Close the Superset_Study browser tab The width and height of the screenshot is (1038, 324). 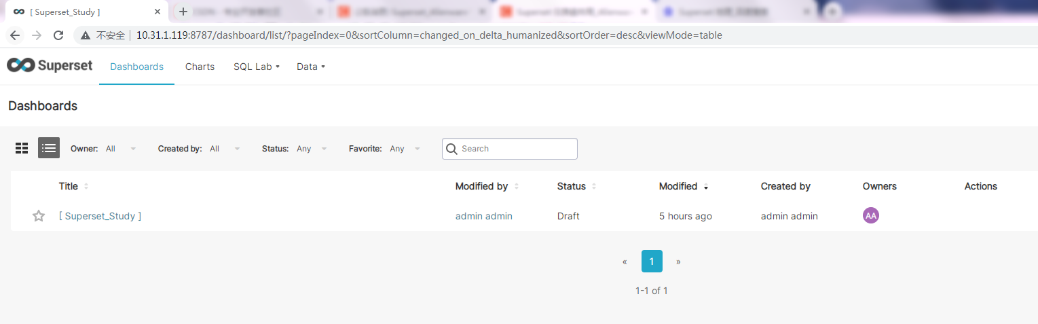[x=157, y=12]
